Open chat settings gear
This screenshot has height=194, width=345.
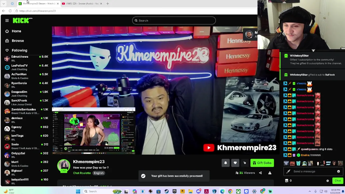tap(327, 181)
